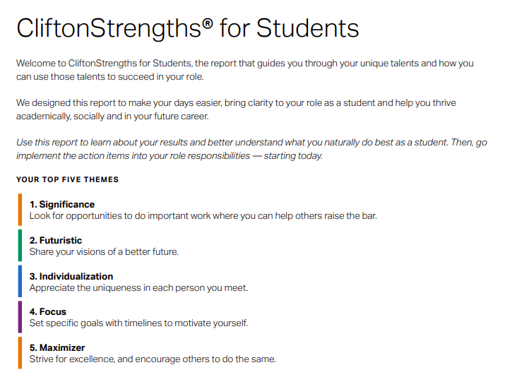This screenshot has height=389, width=529.
Task: Click the green bar beside Futuristic
Action: tap(20, 246)
